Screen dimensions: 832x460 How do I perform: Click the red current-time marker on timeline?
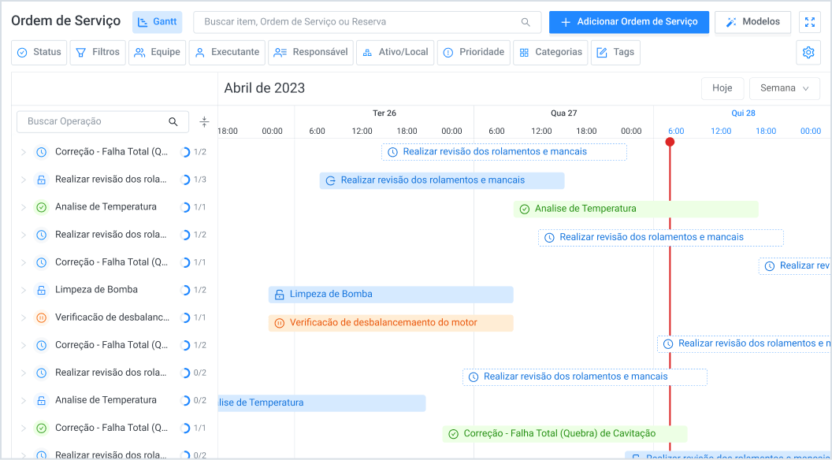pyautogui.click(x=670, y=143)
